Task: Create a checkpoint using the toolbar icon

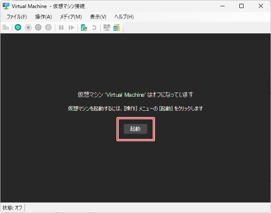Action: pos(84,27)
